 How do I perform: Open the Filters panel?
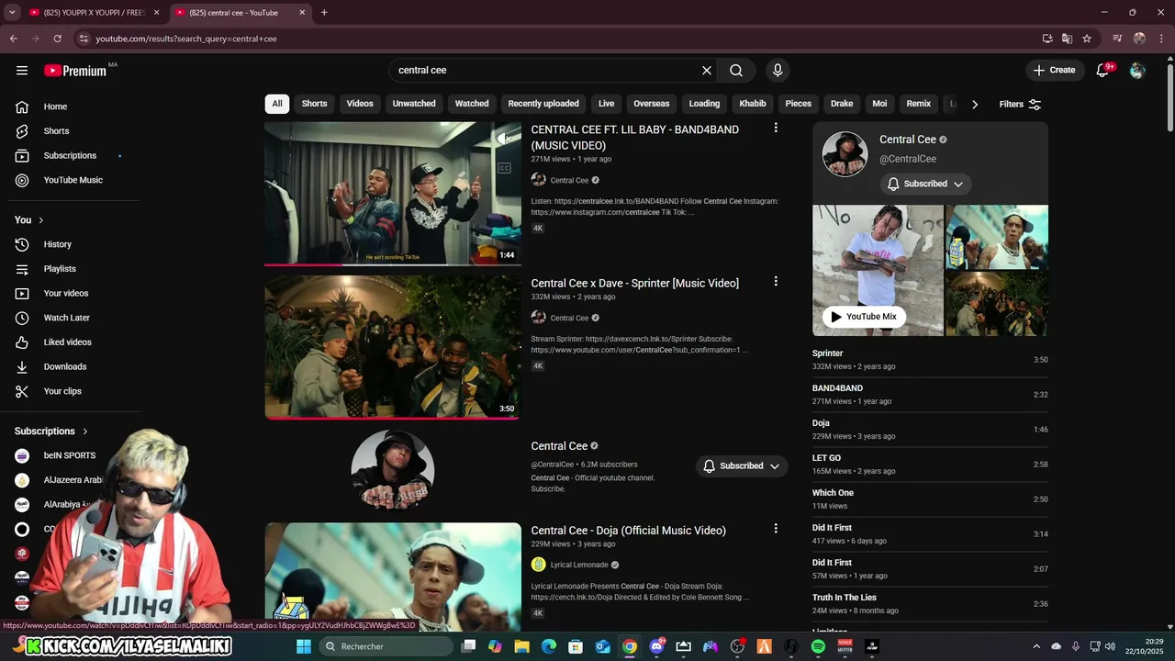[x=1020, y=105]
